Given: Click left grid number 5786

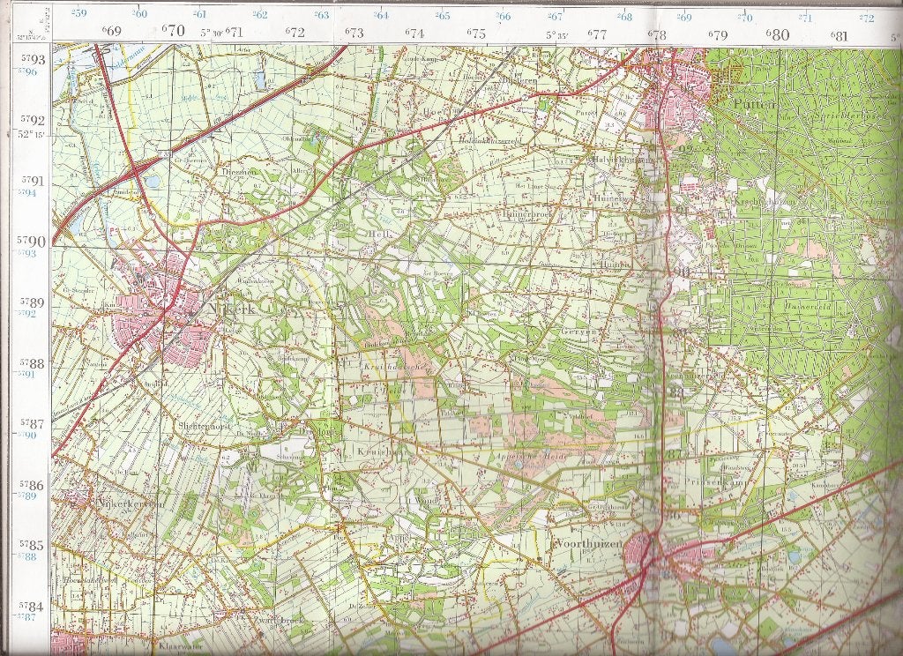Looking at the screenshot, I should click(32, 485).
